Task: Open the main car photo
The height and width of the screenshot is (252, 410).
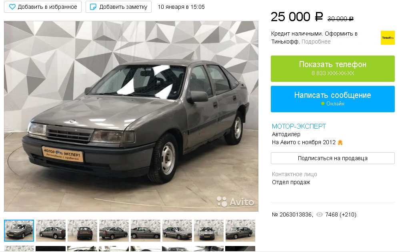Action: pos(131,116)
